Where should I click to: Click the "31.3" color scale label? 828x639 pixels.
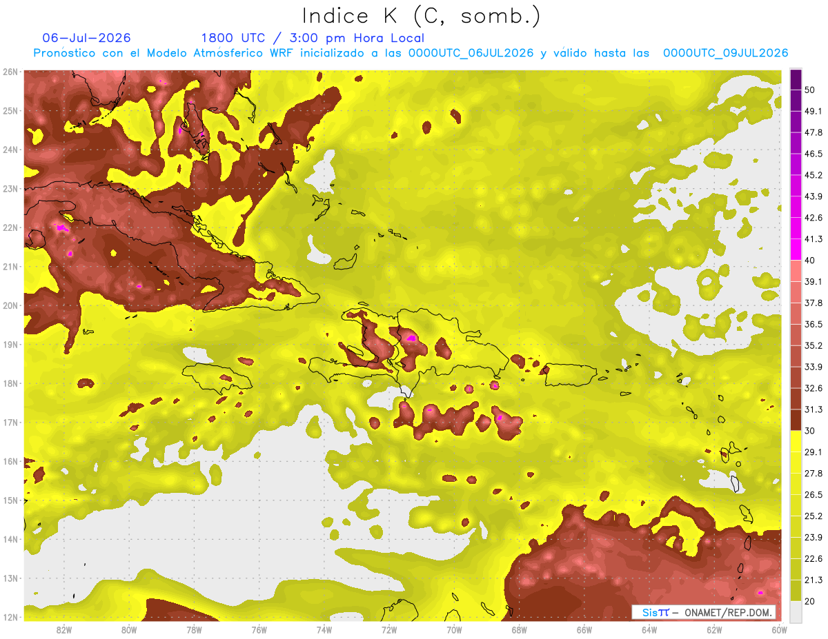[814, 409]
